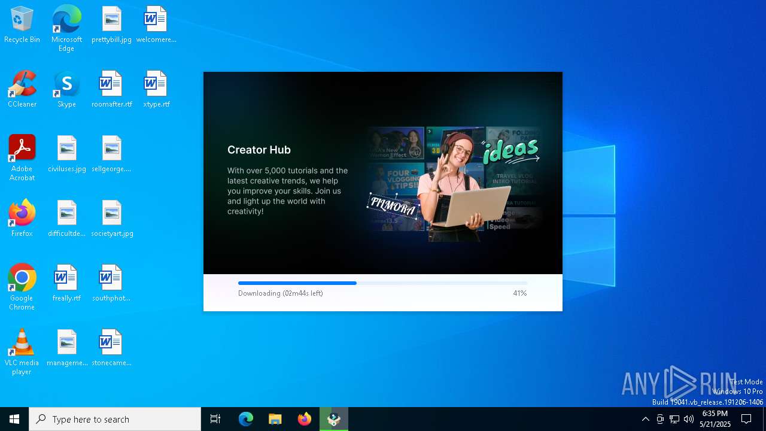Click the Creator Hub heading
This screenshot has height=431, width=766.
click(259, 150)
